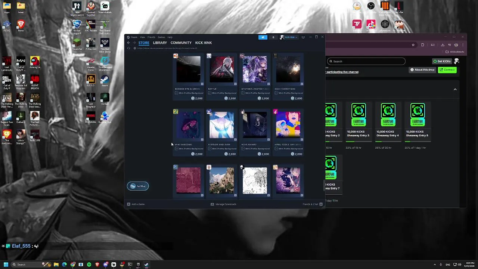Open the Among Us desktop shortcut

(35, 63)
